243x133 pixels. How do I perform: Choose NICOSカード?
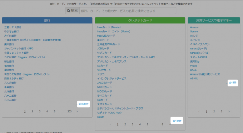(104, 91)
